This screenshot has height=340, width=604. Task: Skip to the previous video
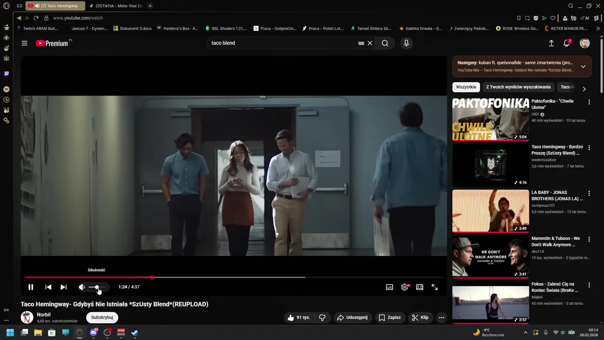tap(48, 287)
